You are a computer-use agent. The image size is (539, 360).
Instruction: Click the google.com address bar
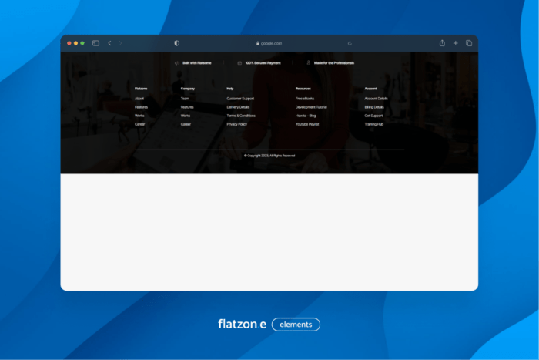tap(269, 43)
